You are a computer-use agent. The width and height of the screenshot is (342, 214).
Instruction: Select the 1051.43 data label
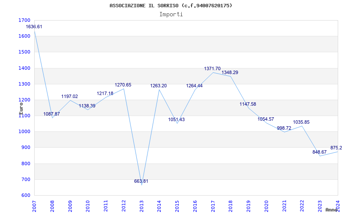[x=177, y=119]
